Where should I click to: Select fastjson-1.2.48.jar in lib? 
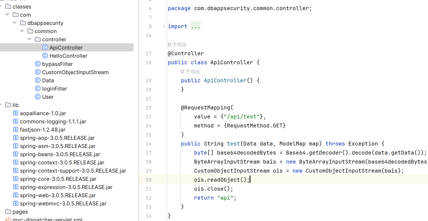(x=43, y=130)
